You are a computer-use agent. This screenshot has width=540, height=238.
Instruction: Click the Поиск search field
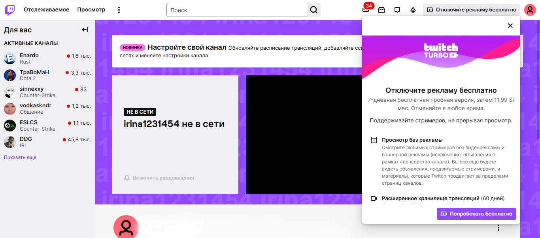point(237,10)
